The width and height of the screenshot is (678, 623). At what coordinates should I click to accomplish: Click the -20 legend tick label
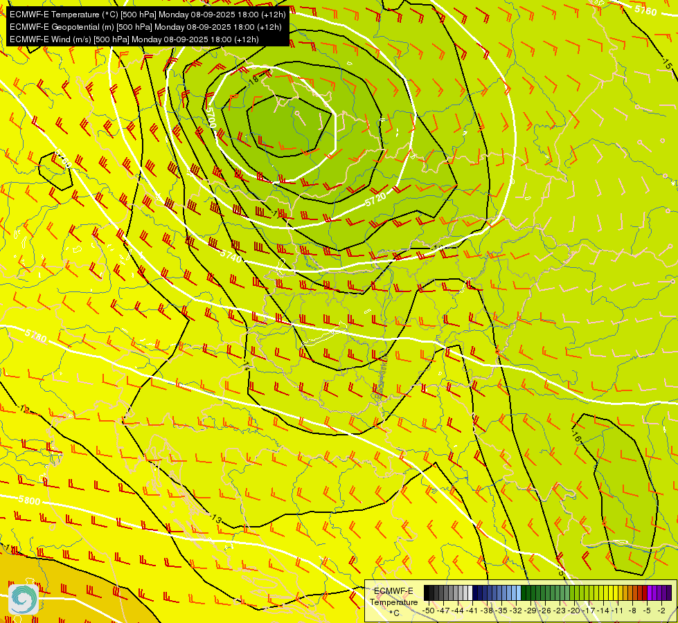(575, 610)
